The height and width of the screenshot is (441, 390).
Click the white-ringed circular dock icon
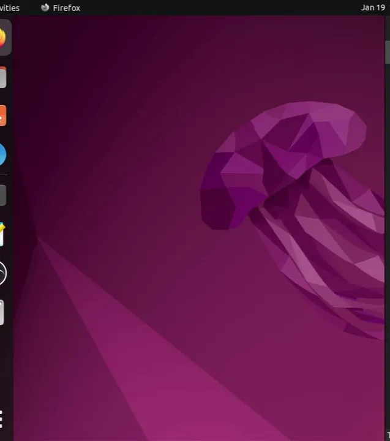point(3,273)
